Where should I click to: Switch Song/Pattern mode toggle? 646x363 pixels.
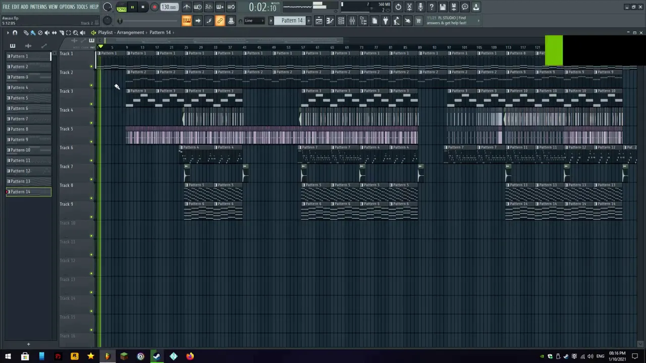click(121, 8)
